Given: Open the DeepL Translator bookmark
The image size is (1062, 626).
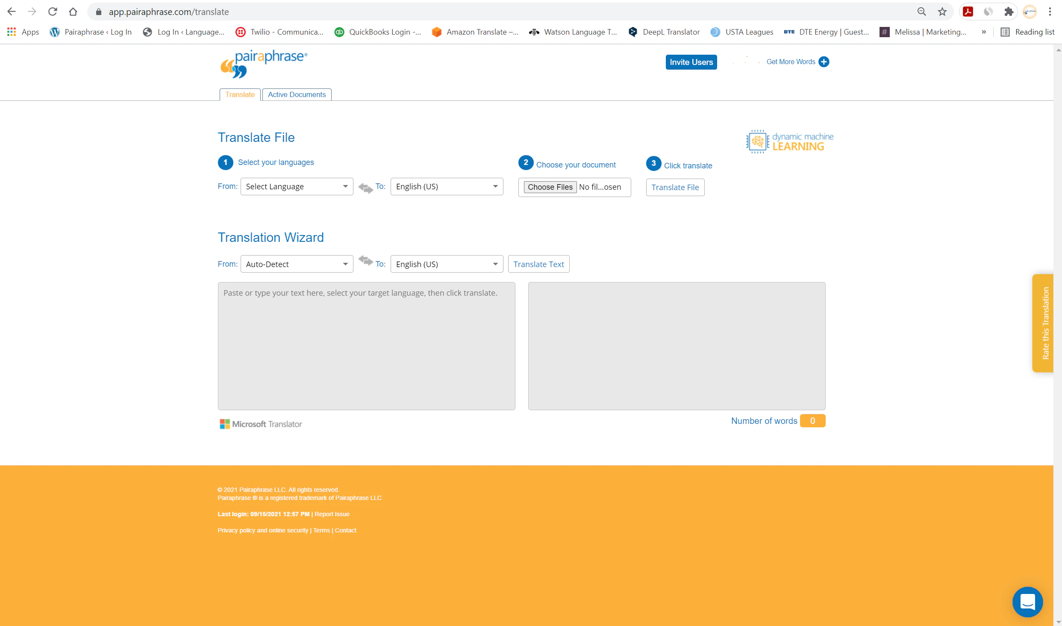Looking at the screenshot, I should [664, 32].
